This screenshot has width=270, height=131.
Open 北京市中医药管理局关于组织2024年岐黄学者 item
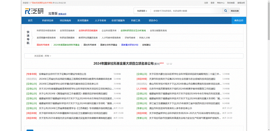[182, 89]
